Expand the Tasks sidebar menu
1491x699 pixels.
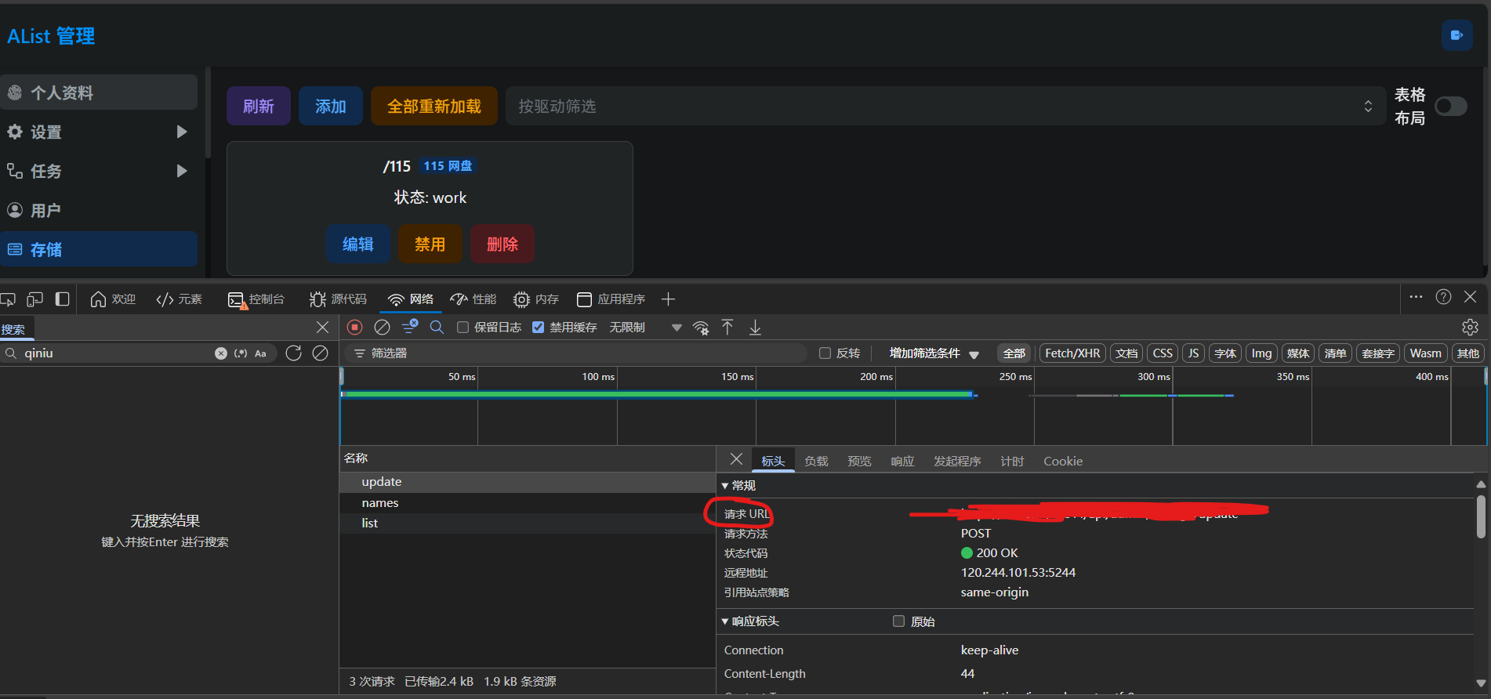(x=99, y=171)
